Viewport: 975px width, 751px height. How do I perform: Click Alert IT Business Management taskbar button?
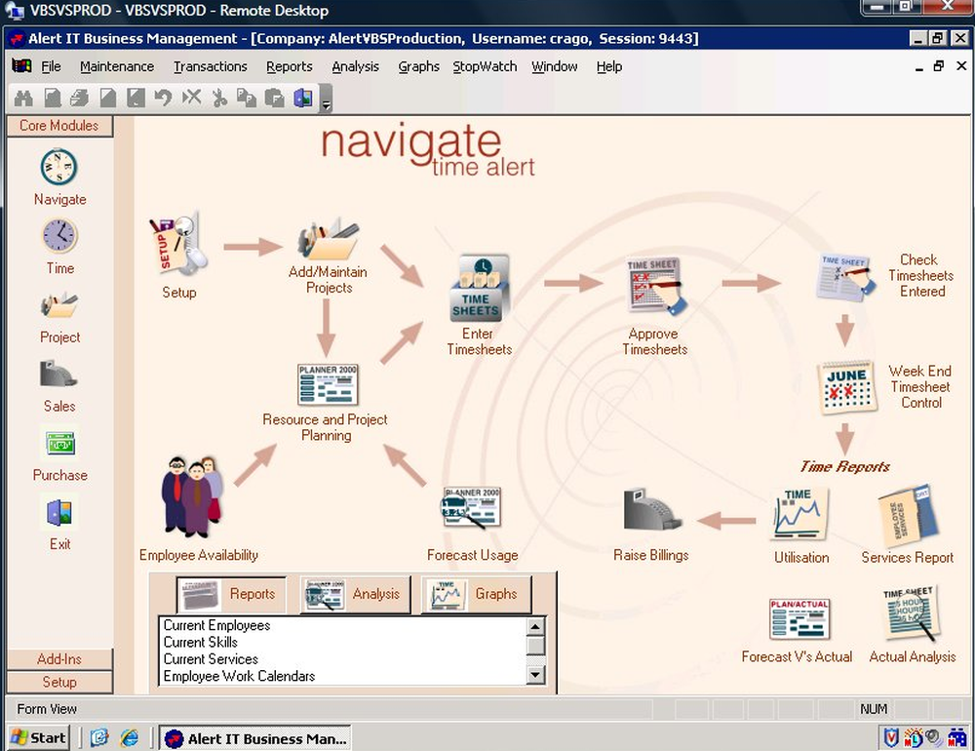tap(254, 738)
